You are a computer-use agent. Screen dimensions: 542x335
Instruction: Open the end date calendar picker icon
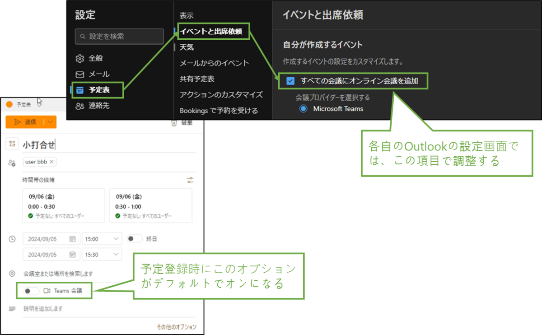click(x=72, y=255)
